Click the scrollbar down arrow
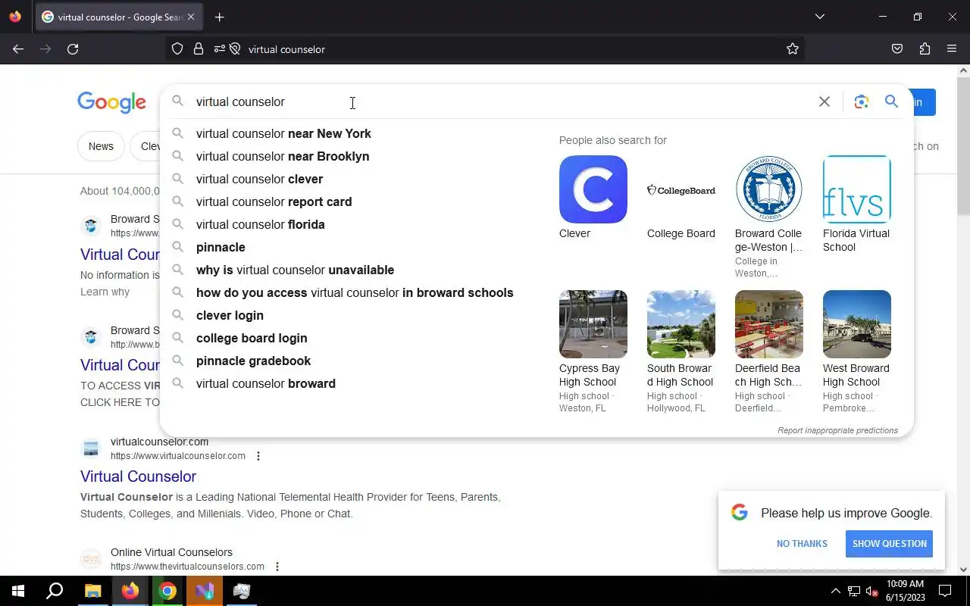This screenshot has height=606, width=970. click(963, 570)
